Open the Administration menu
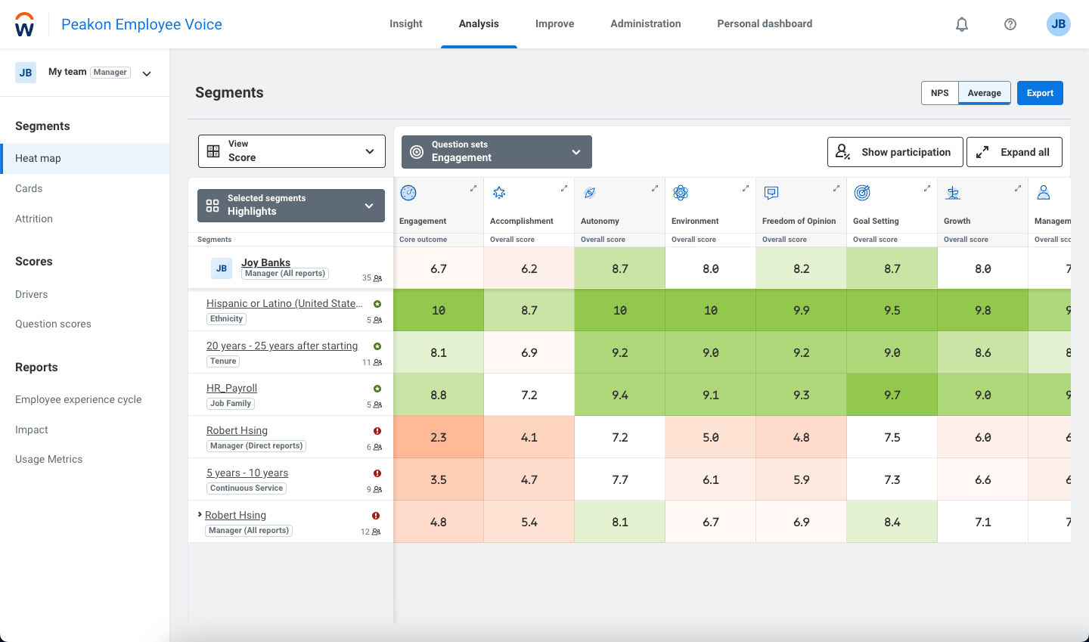The height and width of the screenshot is (642, 1089). [645, 23]
